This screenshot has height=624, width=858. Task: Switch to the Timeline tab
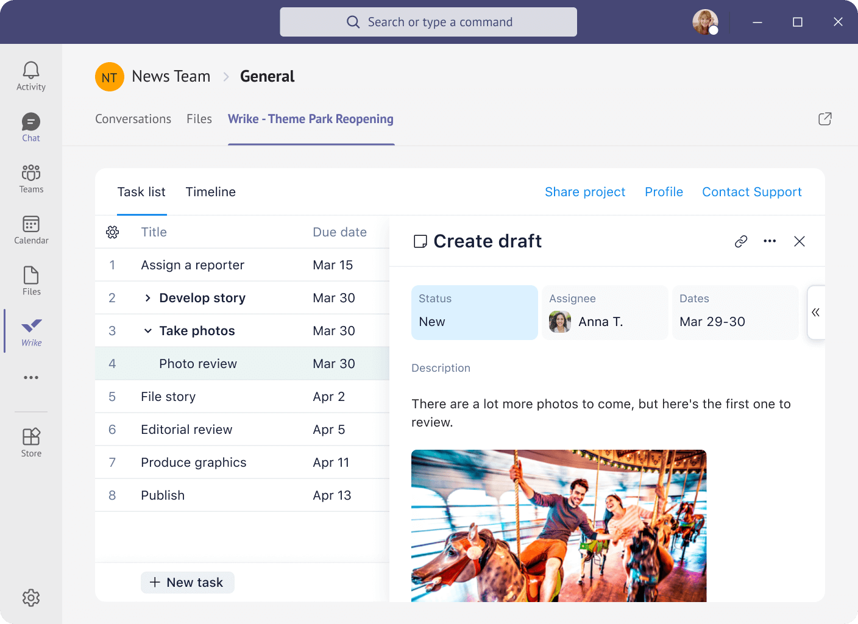[210, 192]
